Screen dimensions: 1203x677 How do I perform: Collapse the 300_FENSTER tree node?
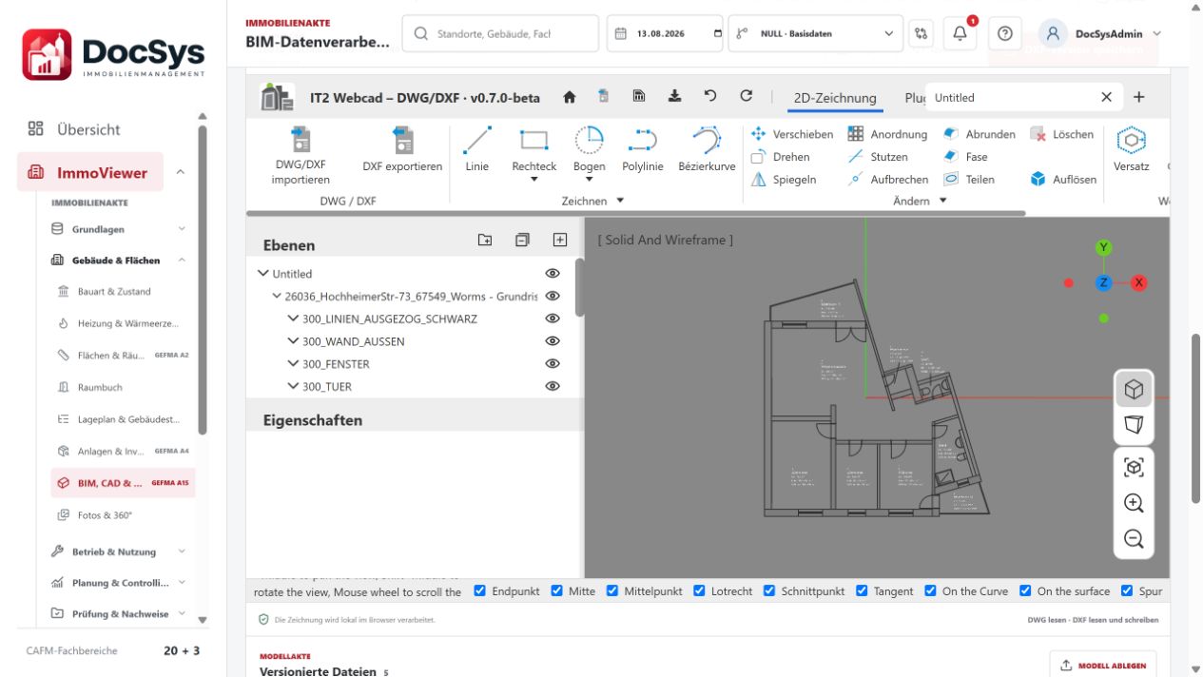(294, 364)
